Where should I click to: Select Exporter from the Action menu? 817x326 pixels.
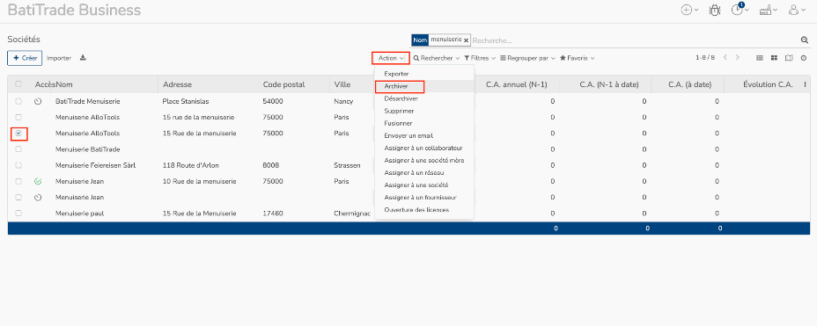(424, 74)
